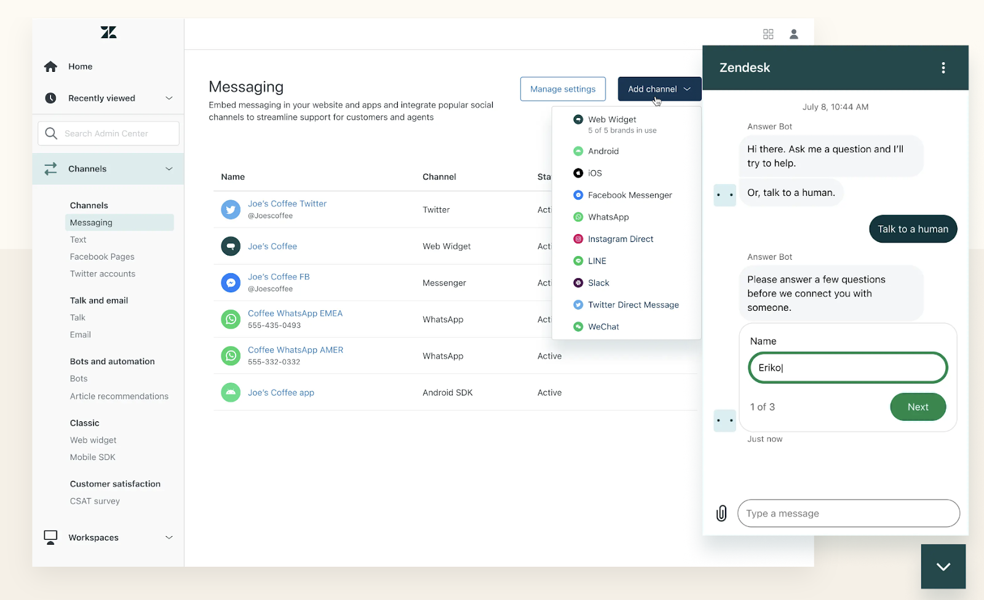
Task: Select Web Widget from the channel menu
Action: 626,124
